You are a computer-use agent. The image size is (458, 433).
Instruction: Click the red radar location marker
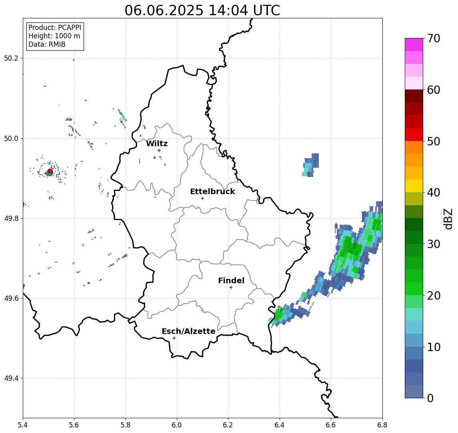point(50,171)
